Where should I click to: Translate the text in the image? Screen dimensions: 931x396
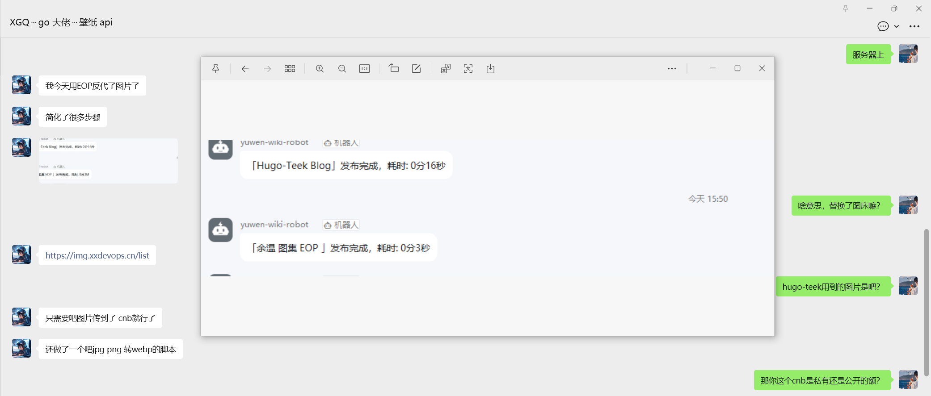click(446, 69)
